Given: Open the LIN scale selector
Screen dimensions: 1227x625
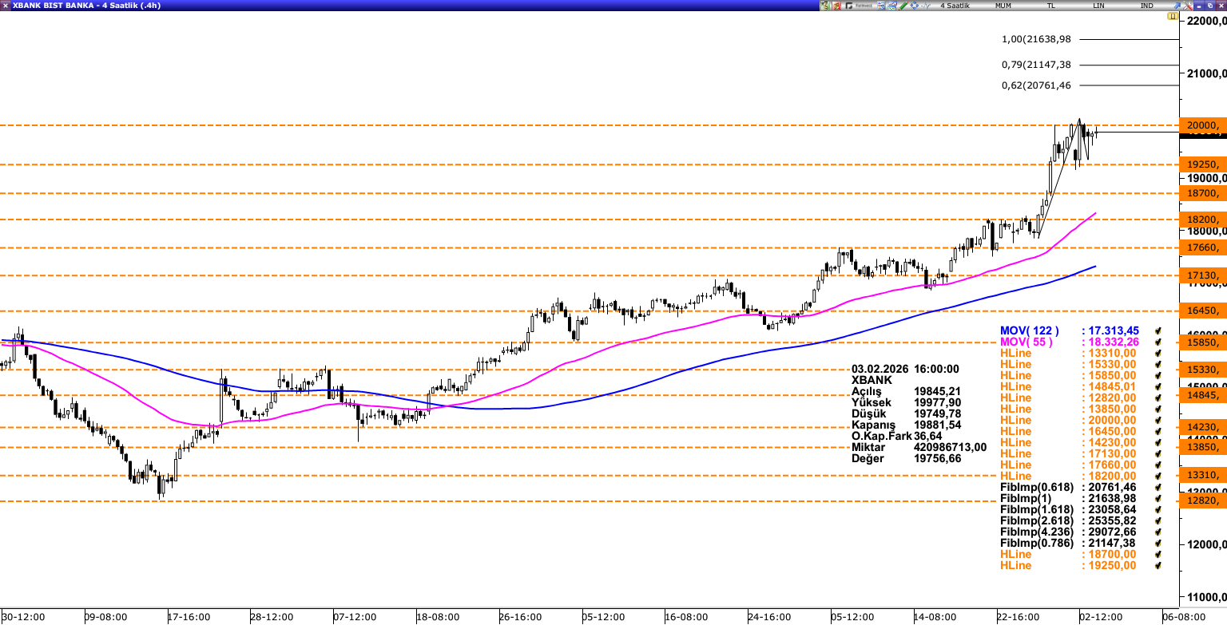Looking at the screenshot, I should 1099,6.
